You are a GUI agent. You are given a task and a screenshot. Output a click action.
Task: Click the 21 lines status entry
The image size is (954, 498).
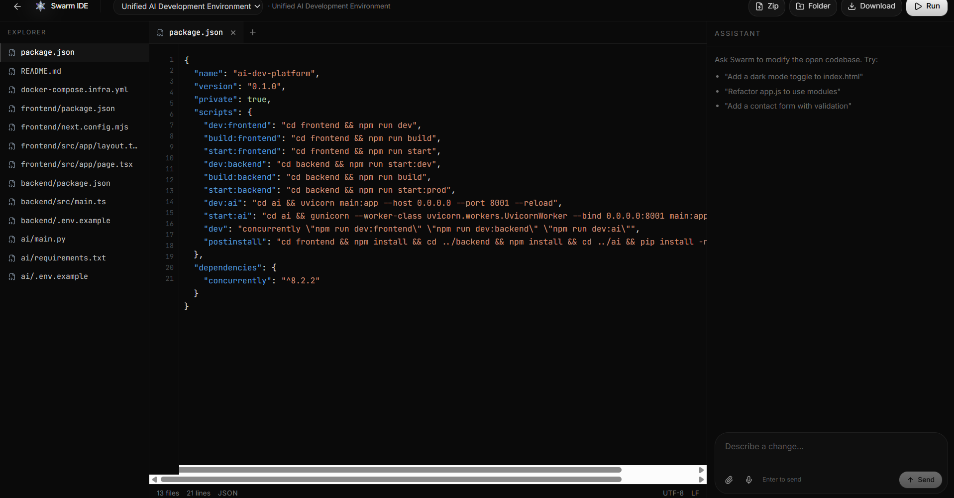pos(199,493)
